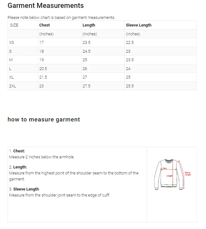Click the '1. Chest:' instruction label

pos(17,151)
